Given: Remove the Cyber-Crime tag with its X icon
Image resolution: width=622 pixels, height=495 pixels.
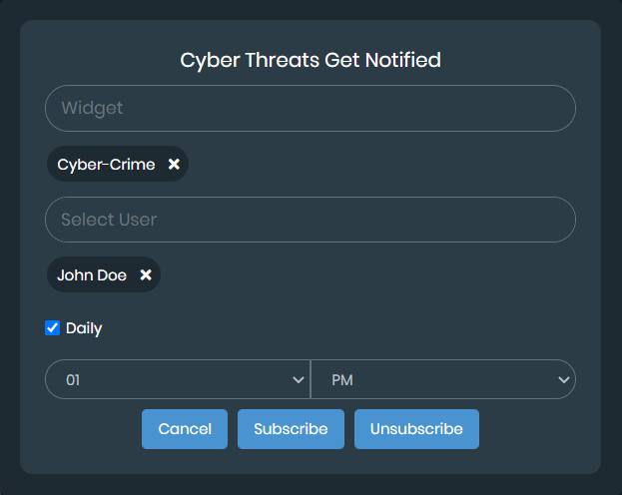Looking at the screenshot, I should tap(174, 165).
